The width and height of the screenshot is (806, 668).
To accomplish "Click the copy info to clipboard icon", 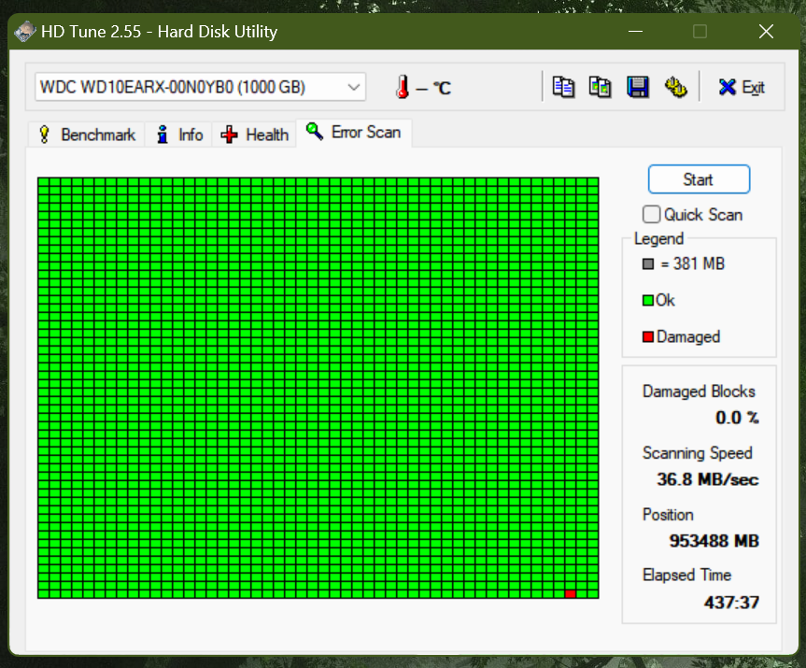I will coord(563,87).
